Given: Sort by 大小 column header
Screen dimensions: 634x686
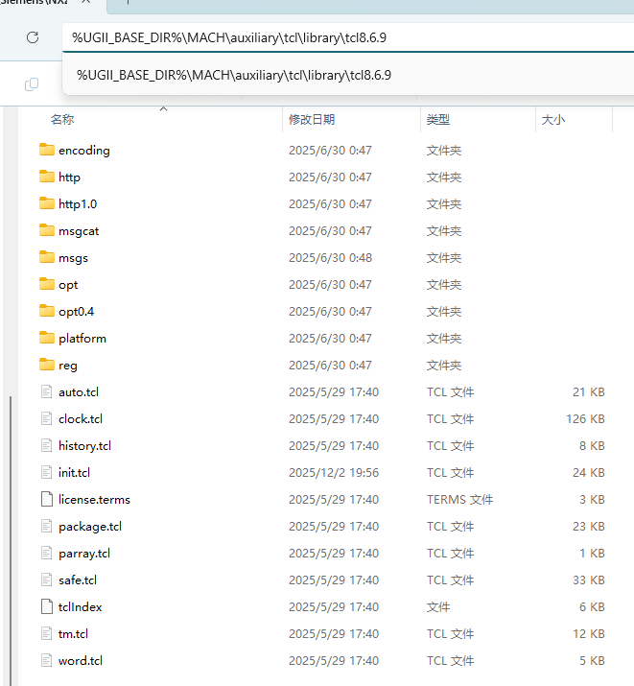Looking at the screenshot, I should [x=553, y=119].
